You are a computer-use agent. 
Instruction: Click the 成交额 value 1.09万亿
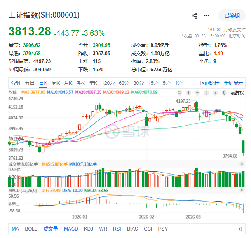pos(160,53)
